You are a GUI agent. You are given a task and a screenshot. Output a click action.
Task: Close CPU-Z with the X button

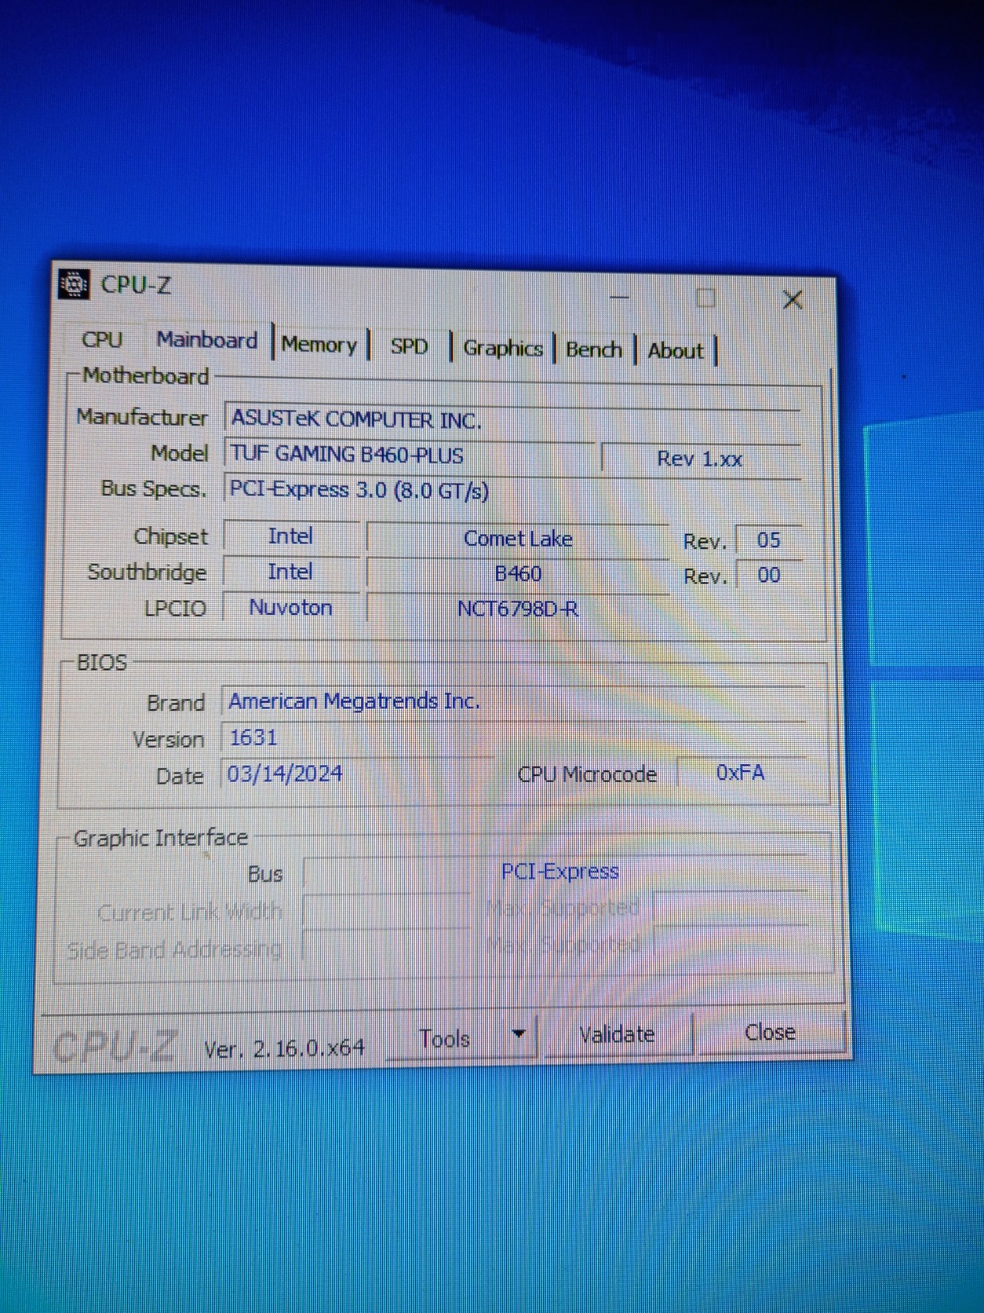tap(793, 299)
